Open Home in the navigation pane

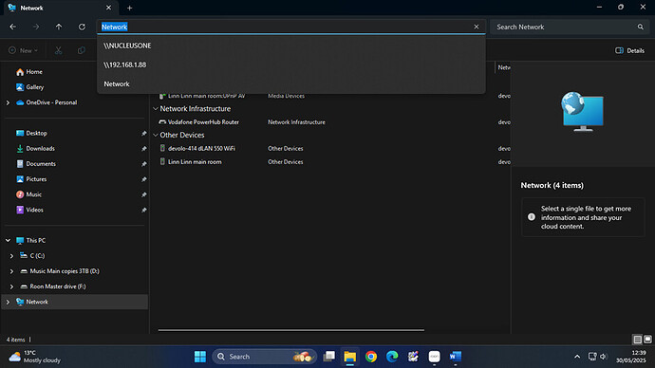point(29,72)
